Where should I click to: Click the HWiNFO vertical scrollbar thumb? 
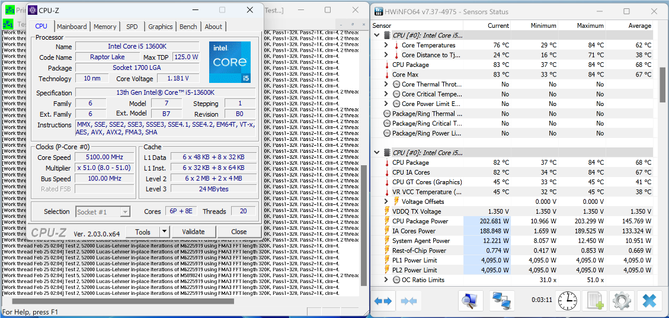tap(662, 85)
